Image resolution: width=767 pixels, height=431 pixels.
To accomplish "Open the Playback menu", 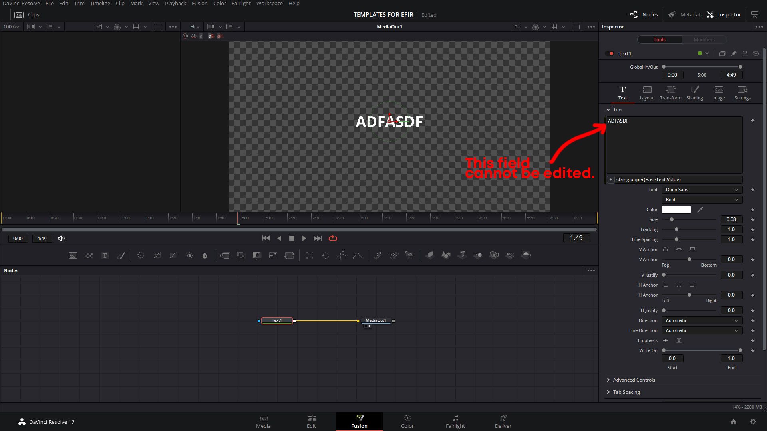I will (x=175, y=4).
